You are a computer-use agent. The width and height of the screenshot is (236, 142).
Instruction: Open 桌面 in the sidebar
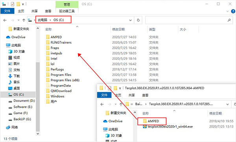[14, 88]
